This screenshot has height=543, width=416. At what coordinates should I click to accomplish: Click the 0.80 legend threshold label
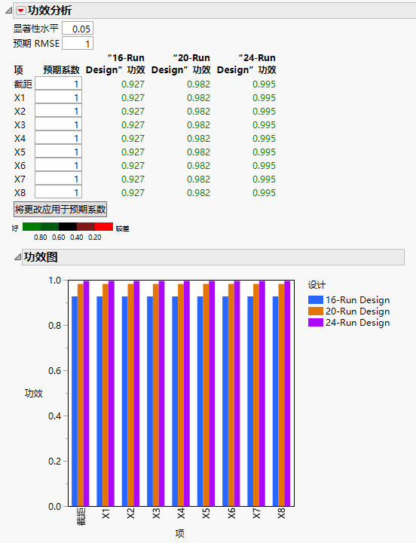pos(41,238)
